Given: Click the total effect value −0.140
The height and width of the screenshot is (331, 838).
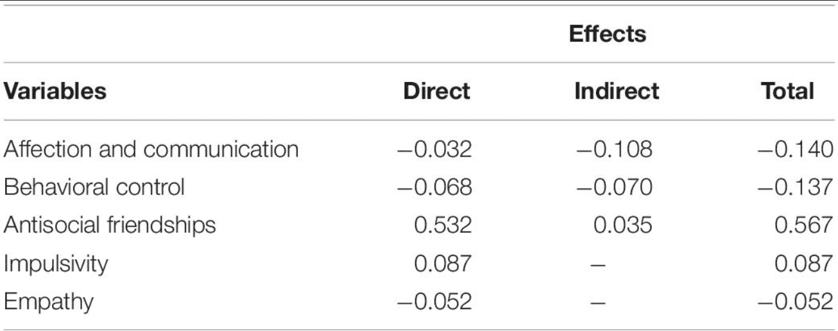Looking at the screenshot, I should 795,149.
